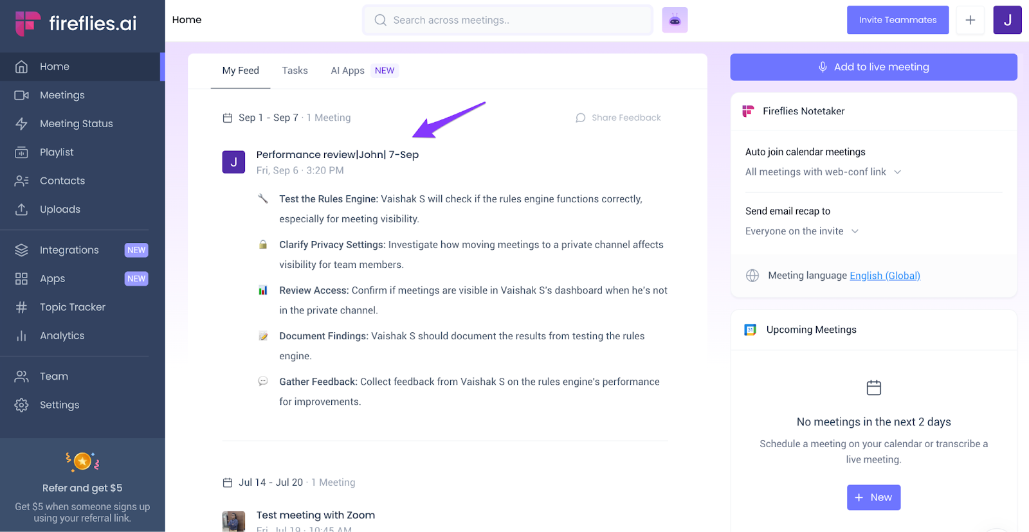Click the speech bubble beside Gather Feedback
This screenshot has height=532, width=1029.
[263, 382]
